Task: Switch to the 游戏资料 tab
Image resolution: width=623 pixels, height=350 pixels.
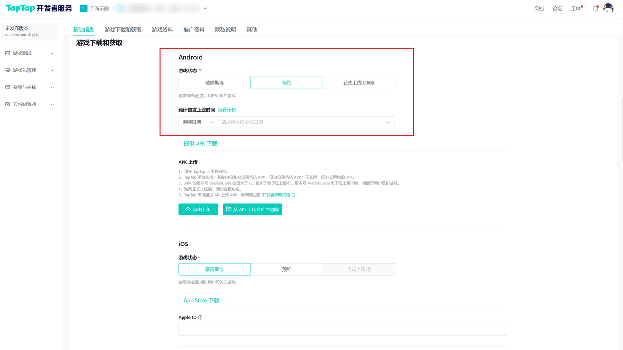Action: (162, 30)
